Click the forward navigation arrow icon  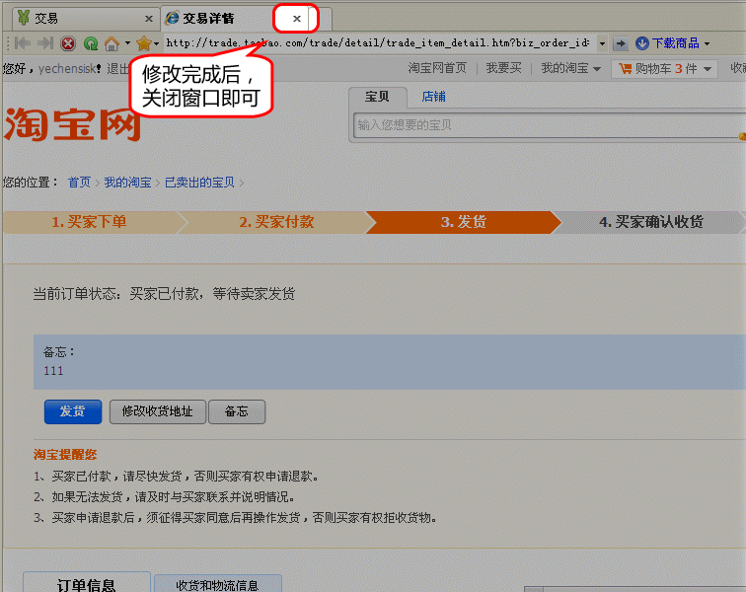click(45, 43)
